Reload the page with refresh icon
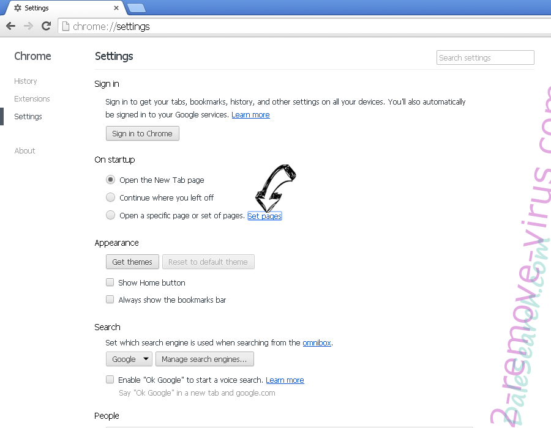 coord(46,26)
